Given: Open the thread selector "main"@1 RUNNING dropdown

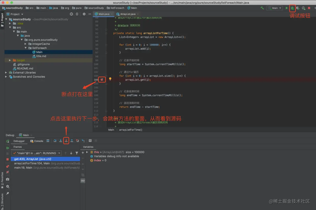Looking at the screenshot, I should click(37, 153).
